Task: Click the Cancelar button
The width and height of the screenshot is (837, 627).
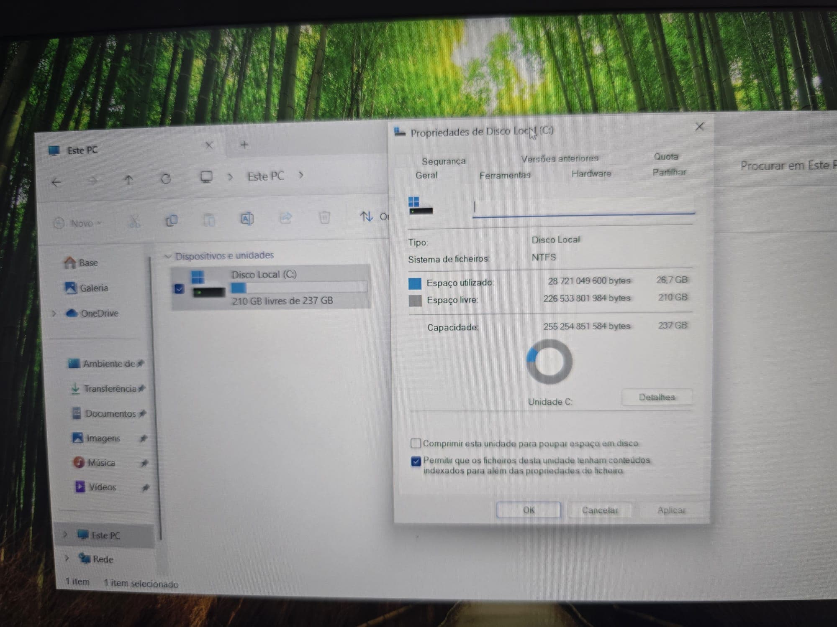Action: (600, 510)
